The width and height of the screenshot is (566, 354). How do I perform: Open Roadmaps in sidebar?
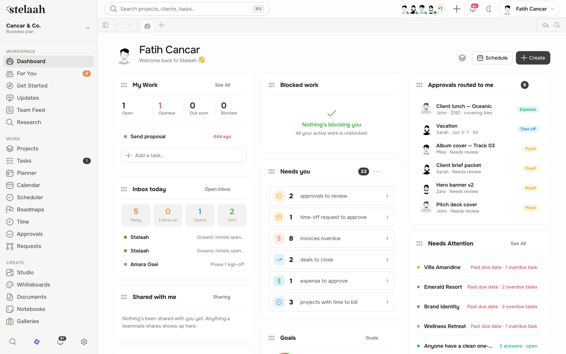tap(48, 210)
